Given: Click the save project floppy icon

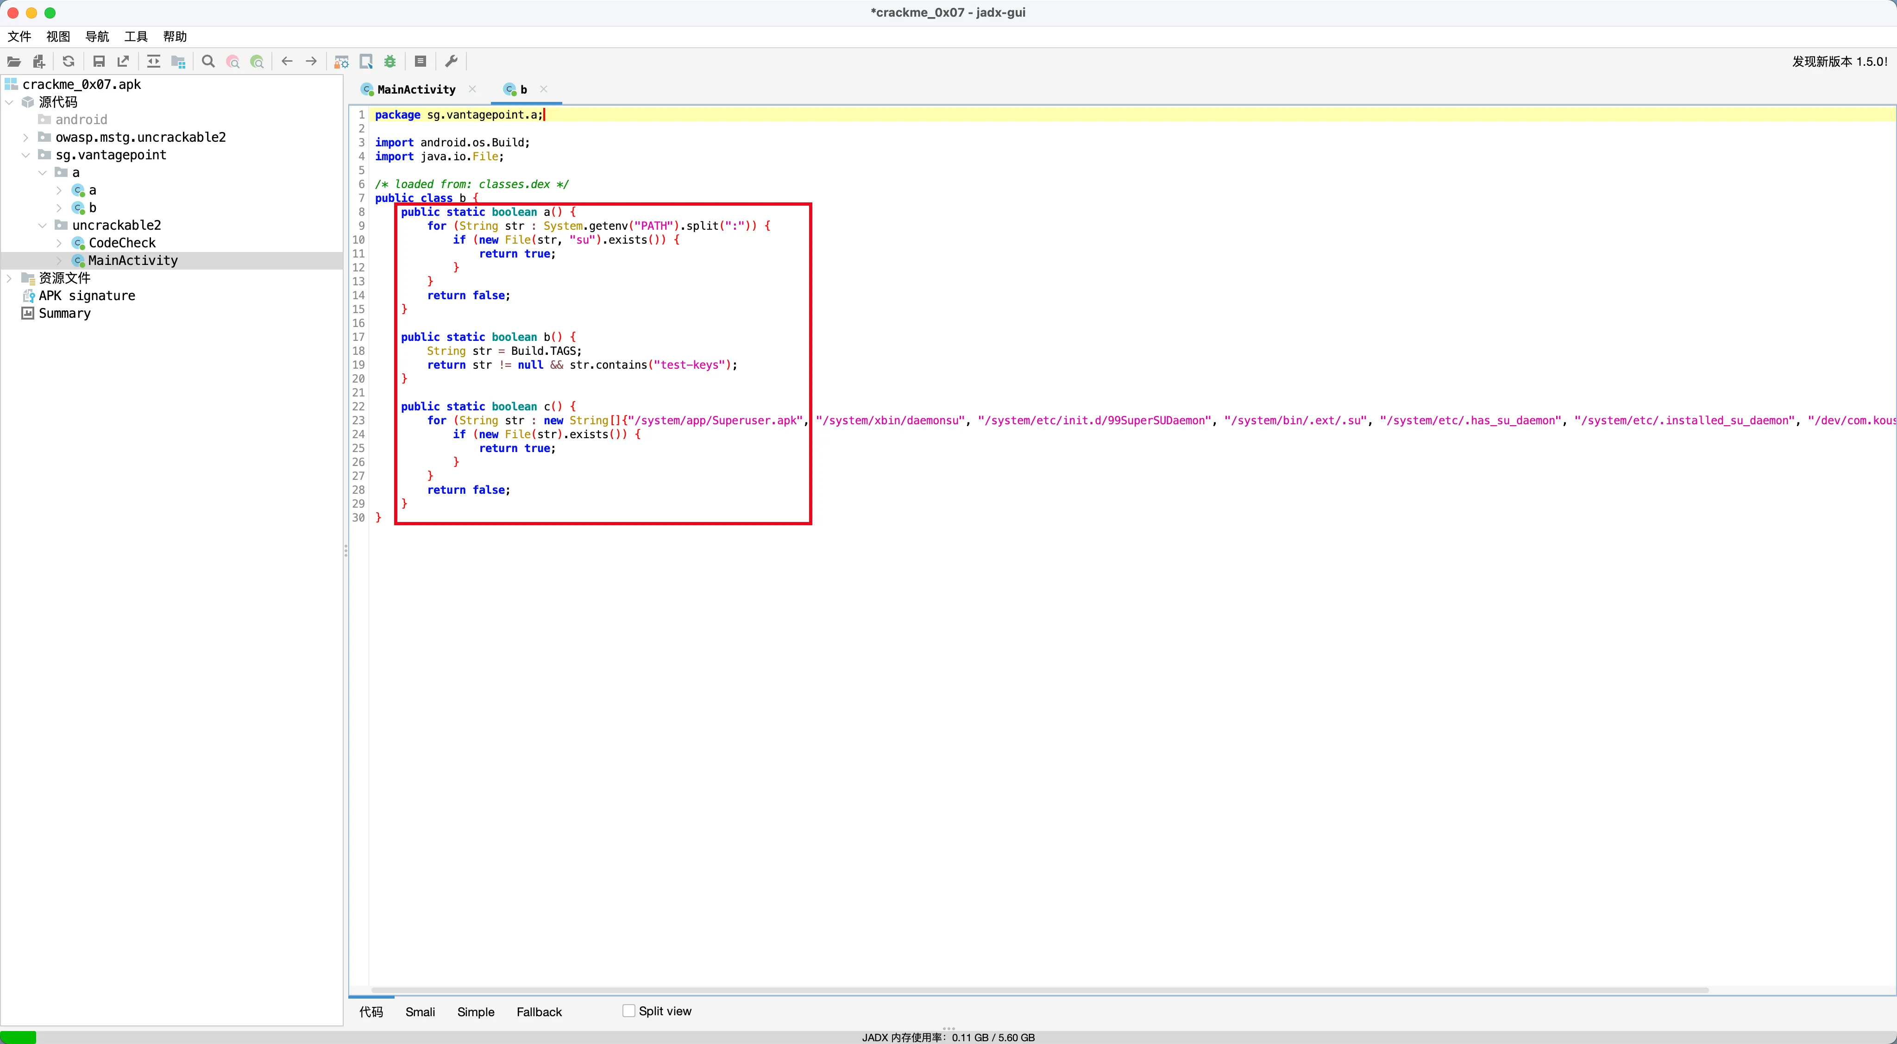Looking at the screenshot, I should pyautogui.click(x=99, y=62).
